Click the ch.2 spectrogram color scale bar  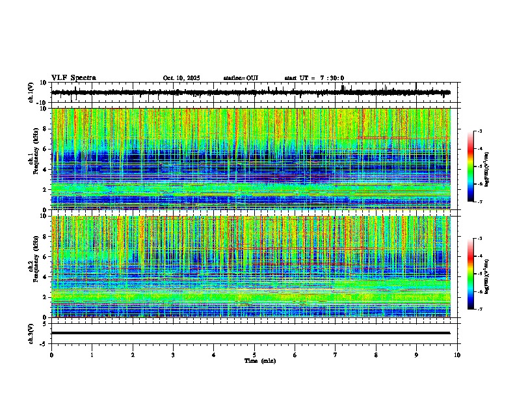pyautogui.click(x=470, y=274)
